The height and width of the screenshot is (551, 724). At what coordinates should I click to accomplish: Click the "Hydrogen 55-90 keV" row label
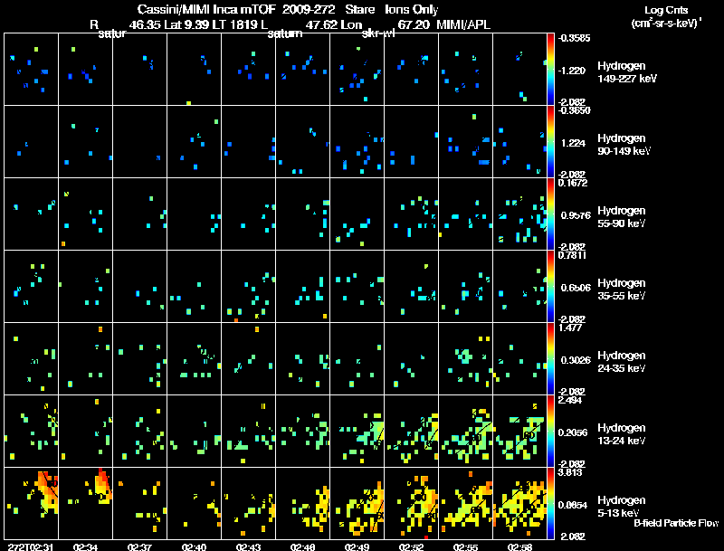(622, 217)
